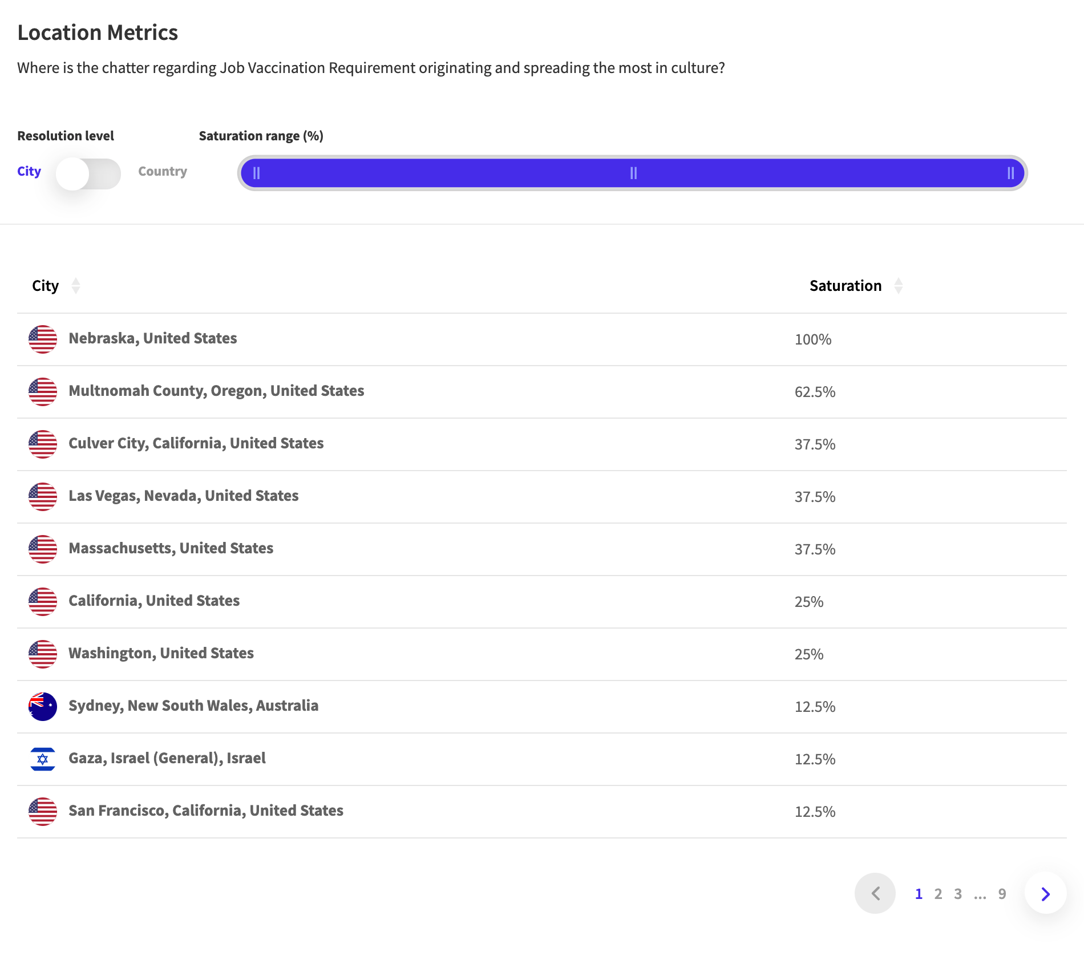Sort table by City column arrows
Viewport: 1084px width, 964px height.
[x=76, y=286]
